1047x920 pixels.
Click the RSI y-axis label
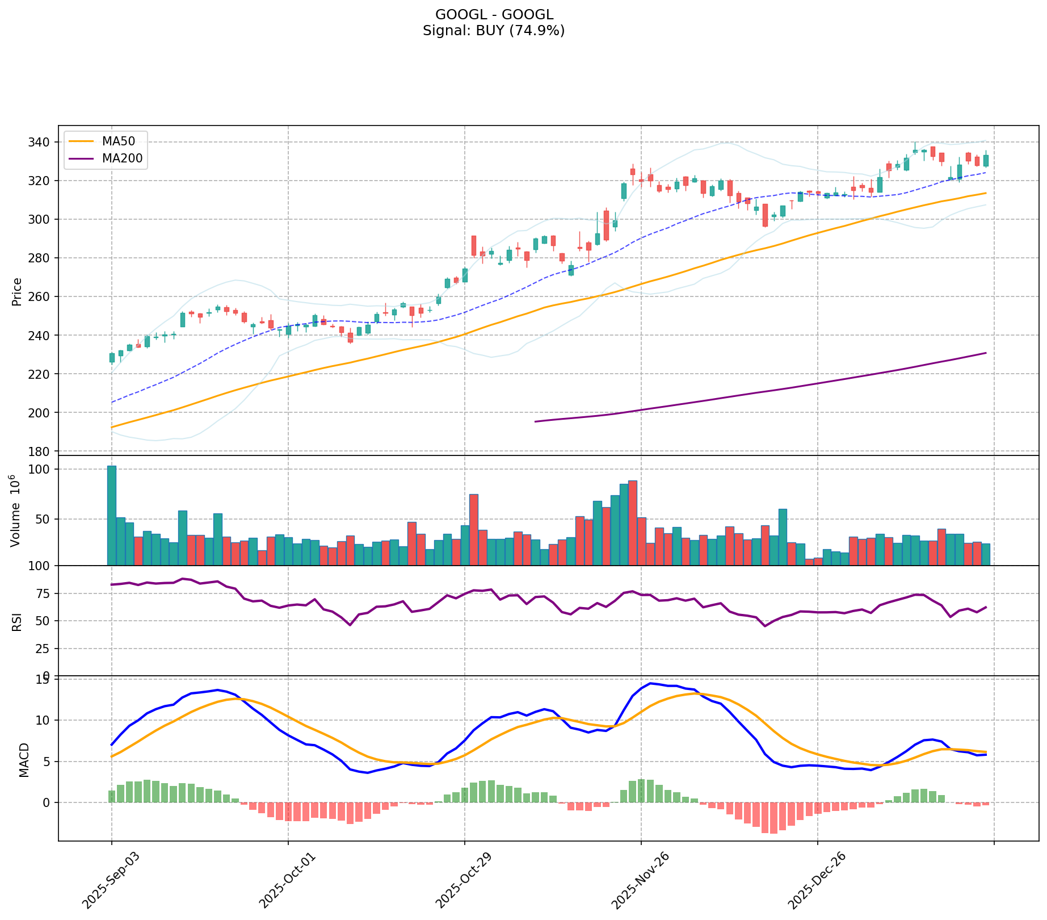coord(17,621)
